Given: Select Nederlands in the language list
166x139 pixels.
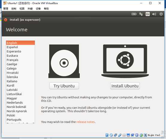Looking at the screenshot, I should point(20,102).
